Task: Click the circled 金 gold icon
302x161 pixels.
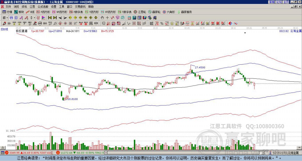Action: [172, 24]
